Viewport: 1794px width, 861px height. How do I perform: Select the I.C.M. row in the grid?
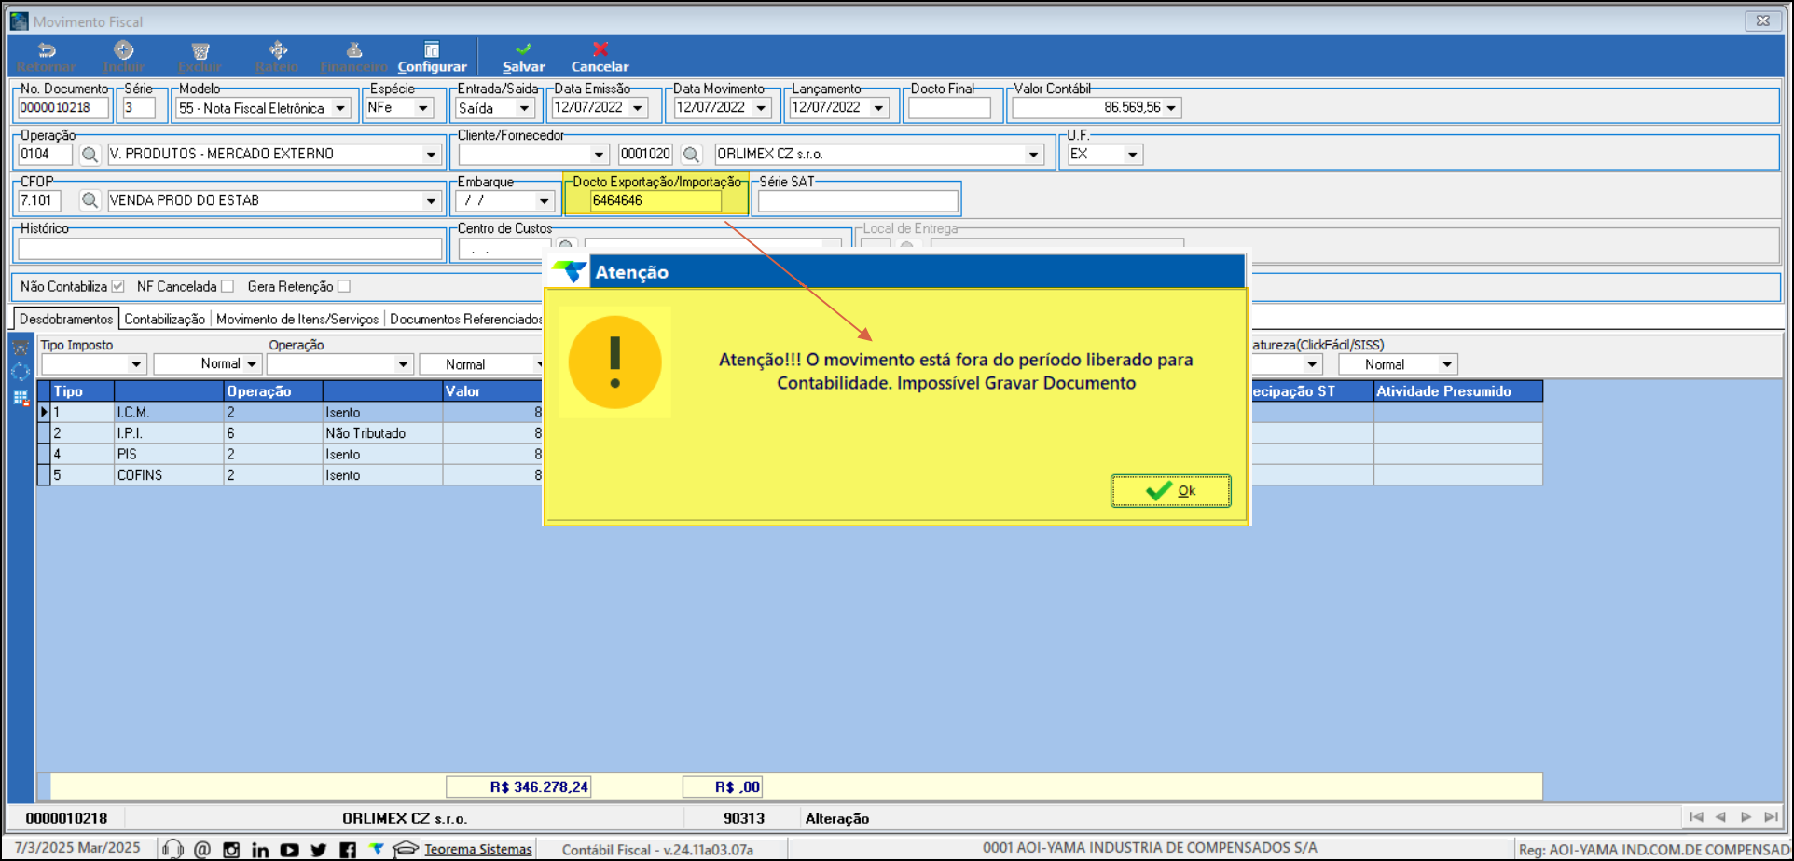(289, 412)
